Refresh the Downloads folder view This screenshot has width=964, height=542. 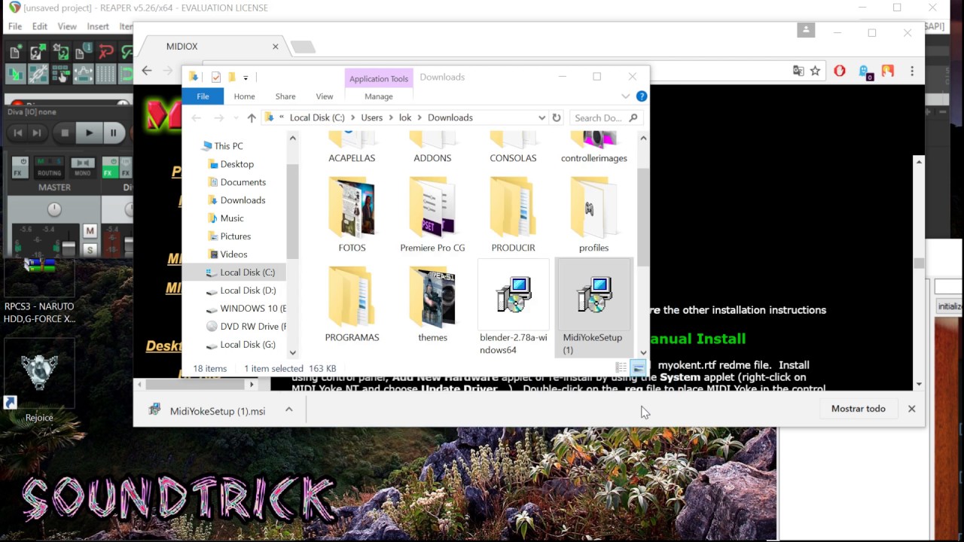click(x=557, y=117)
